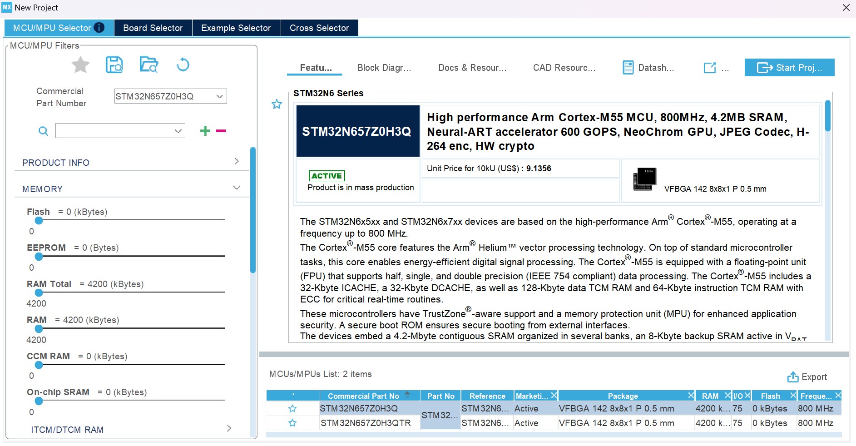Click the CCM RAM slider handle
Image resolution: width=856 pixels, height=446 pixels.
[39, 365]
